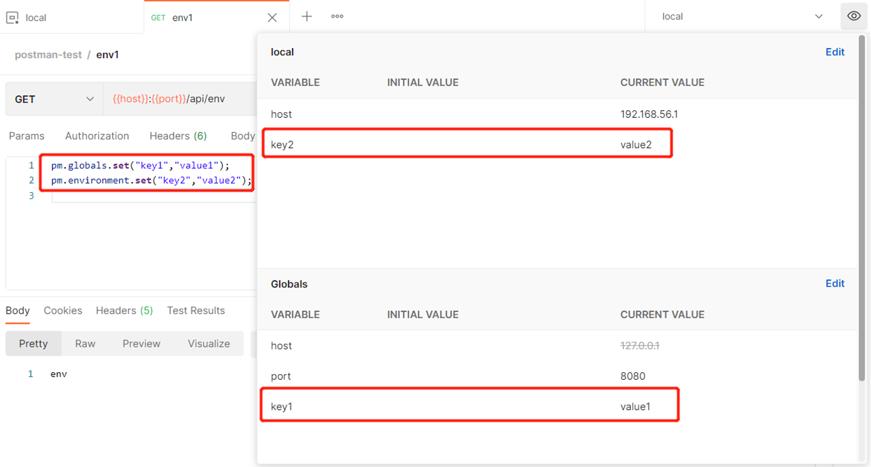This screenshot has width=871, height=467.
Task: Click the postman-test breadcrumb link
Action: [x=48, y=55]
